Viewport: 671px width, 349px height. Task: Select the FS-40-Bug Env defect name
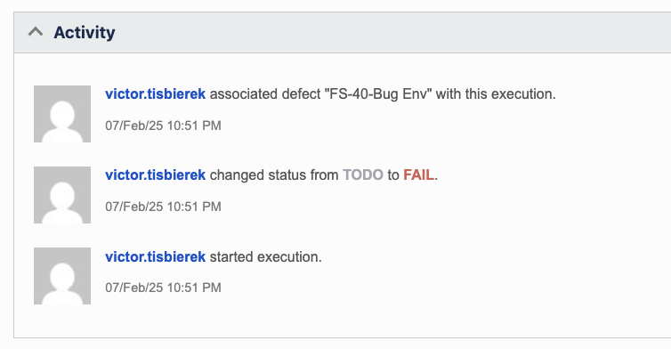tap(378, 93)
